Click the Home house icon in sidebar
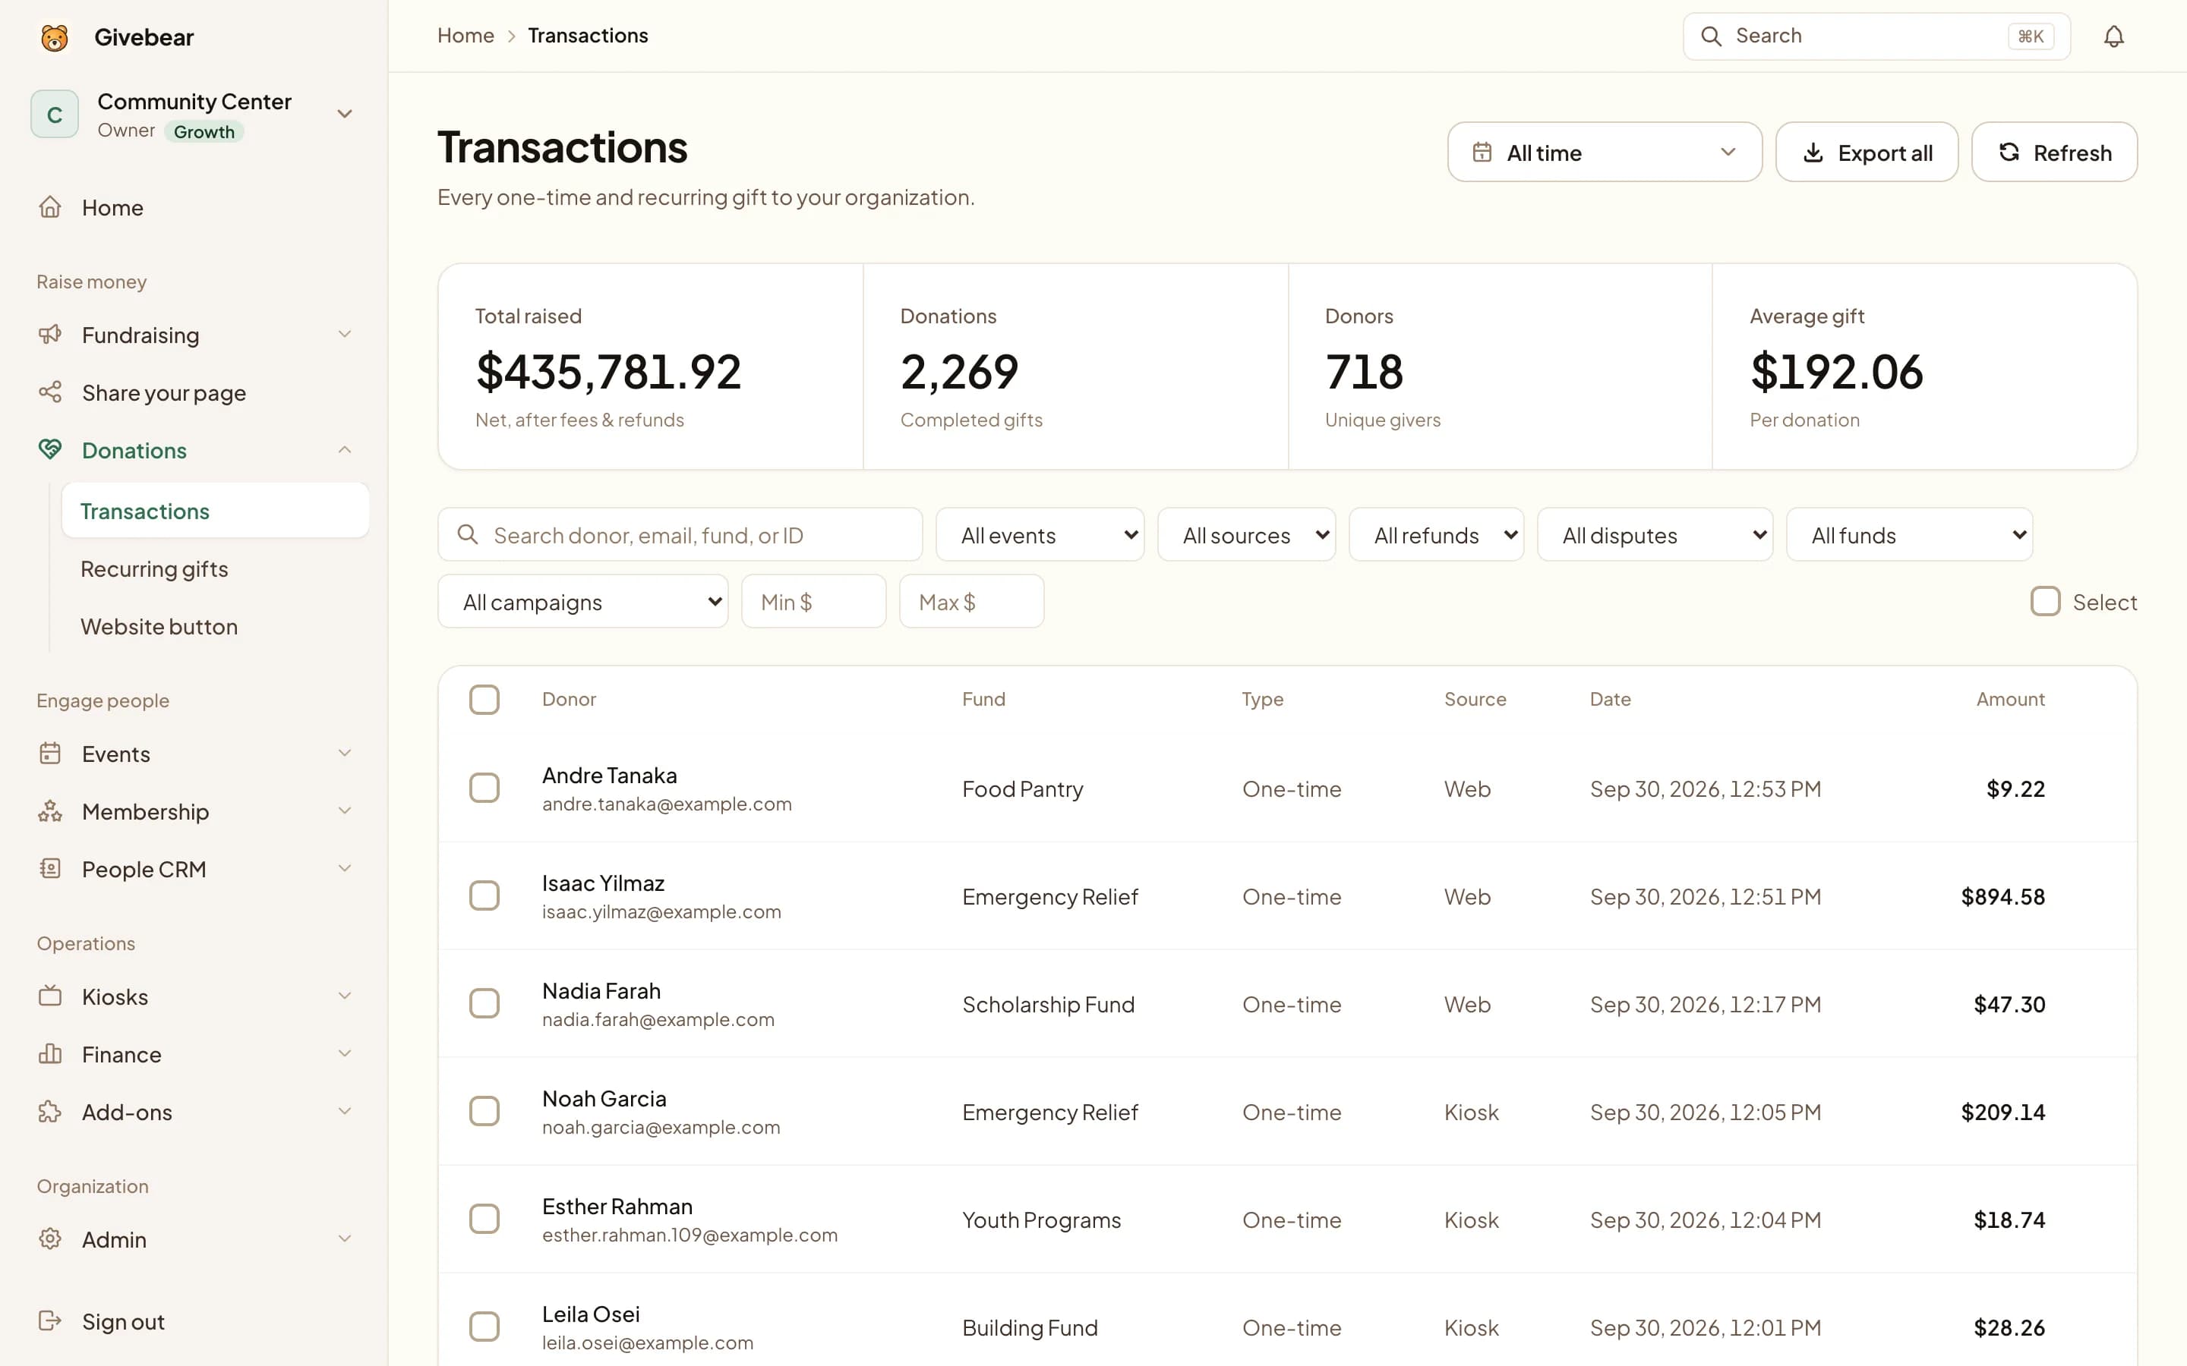 point(49,207)
